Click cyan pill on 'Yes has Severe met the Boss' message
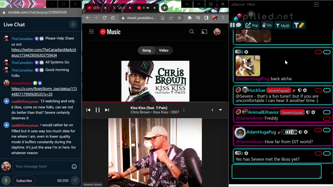 (327, 153)
